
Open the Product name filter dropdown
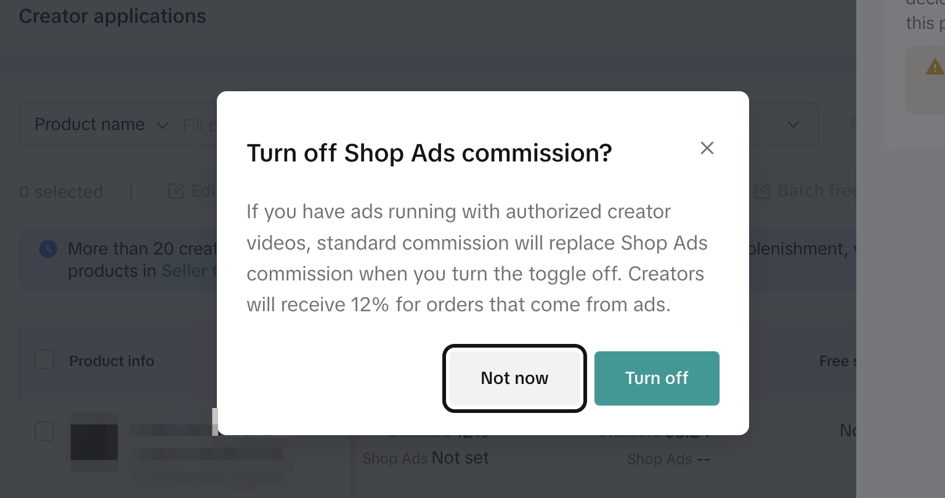101,124
